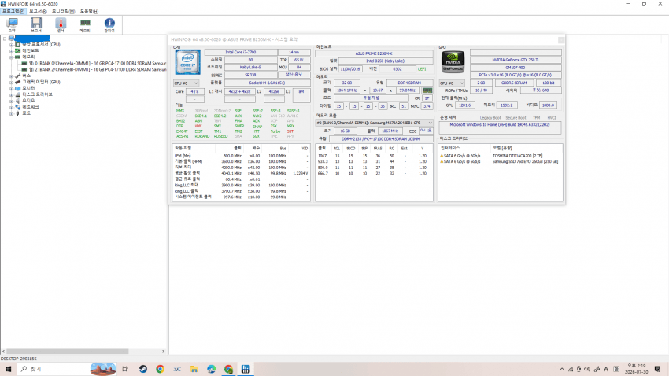Screen dimensions: 669x376
Task: Click the DDR4-2133 / PC4-17100 type field
Action: tap(380, 139)
